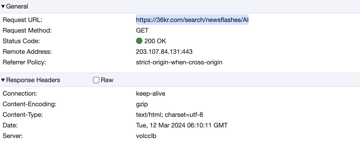The height and width of the screenshot is (142, 360).
Task: Click the Content-Encoding header name
Action: [x=29, y=104]
